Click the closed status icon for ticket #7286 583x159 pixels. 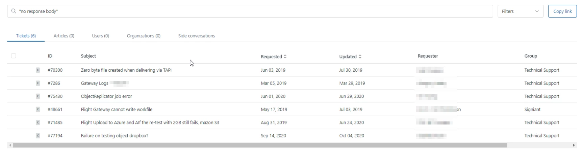[38, 83]
